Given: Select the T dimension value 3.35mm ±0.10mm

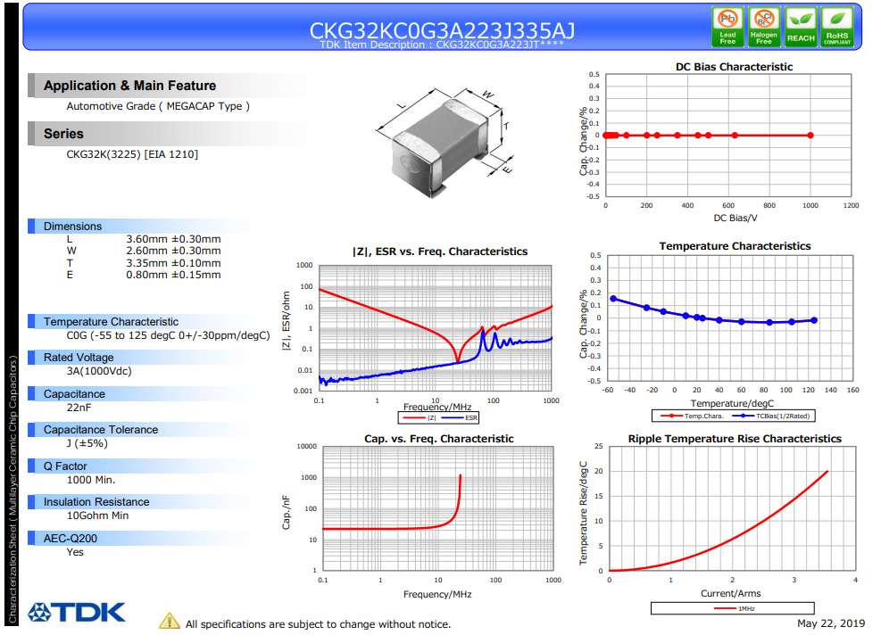Looking at the screenshot, I should click(x=173, y=263).
